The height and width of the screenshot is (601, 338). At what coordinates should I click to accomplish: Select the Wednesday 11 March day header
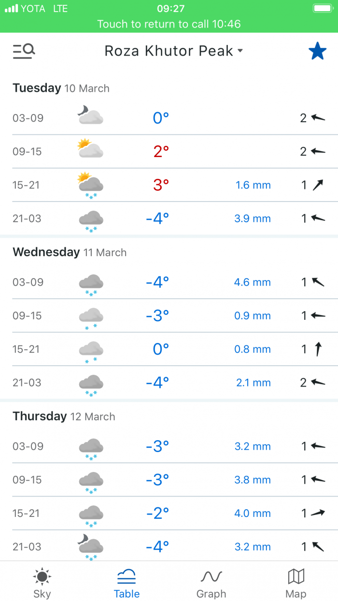(x=70, y=252)
